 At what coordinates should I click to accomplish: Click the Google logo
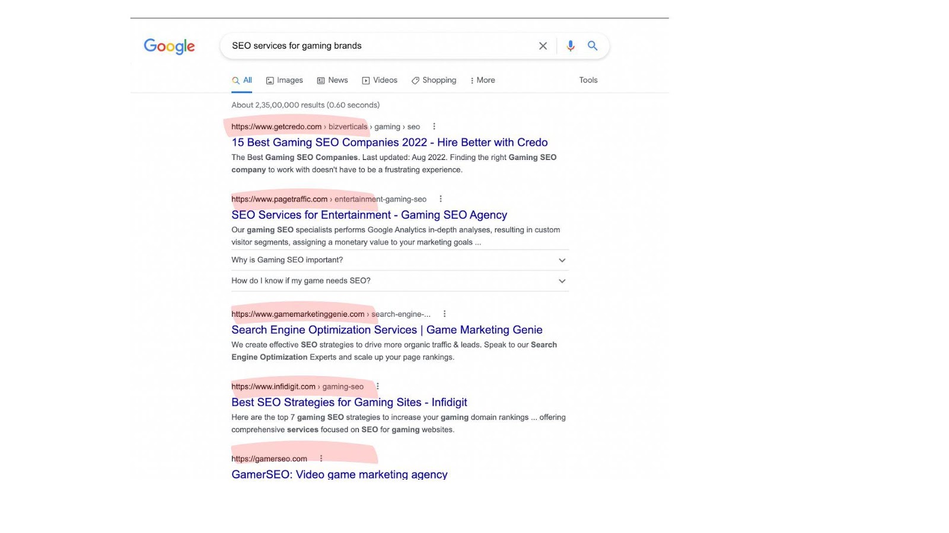[169, 46]
